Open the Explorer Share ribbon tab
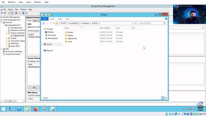This screenshot has height=116, width=206. [60, 19]
